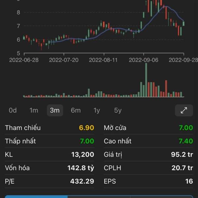The height and width of the screenshot is (198, 198).
Task: Click the Cao nhất value 7.40
Action: pyautogui.click(x=186, y=141)
